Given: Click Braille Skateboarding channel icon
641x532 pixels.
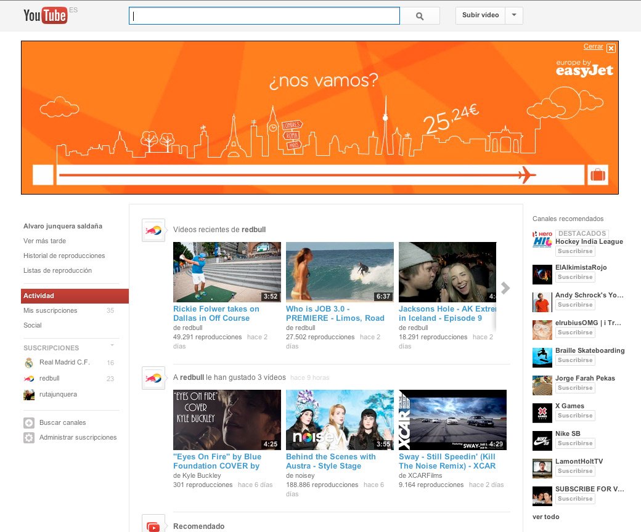Looking at the screenshot, I should coord(542,358).
